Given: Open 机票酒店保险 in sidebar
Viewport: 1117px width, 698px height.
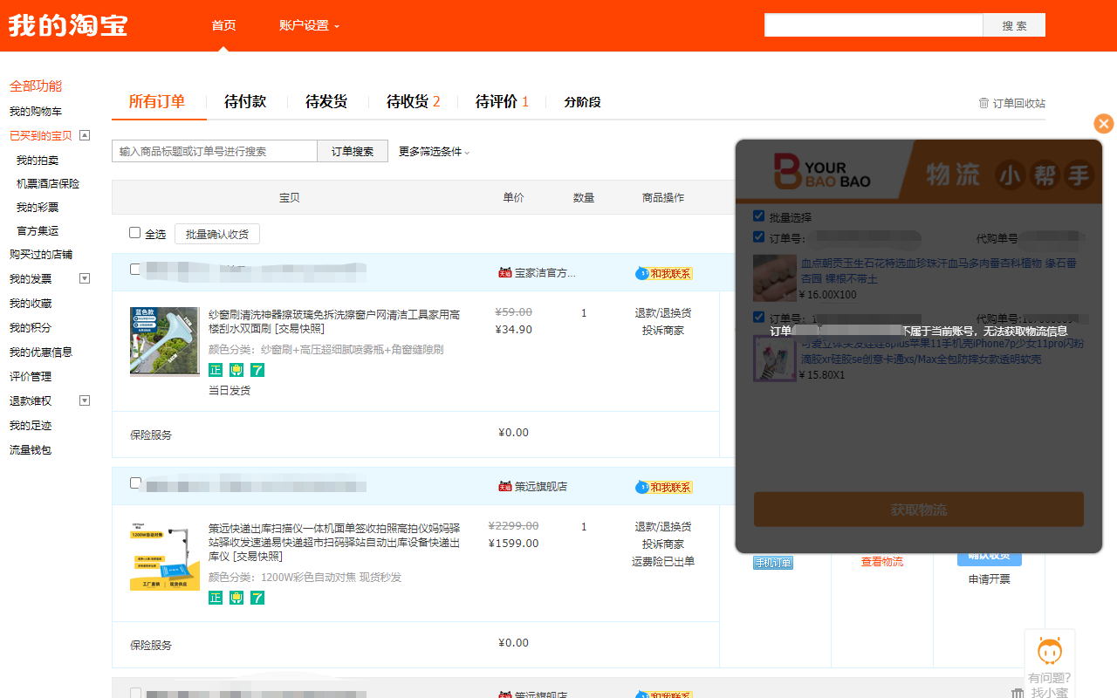Looking at the screenshot, I should pos(48,184).
